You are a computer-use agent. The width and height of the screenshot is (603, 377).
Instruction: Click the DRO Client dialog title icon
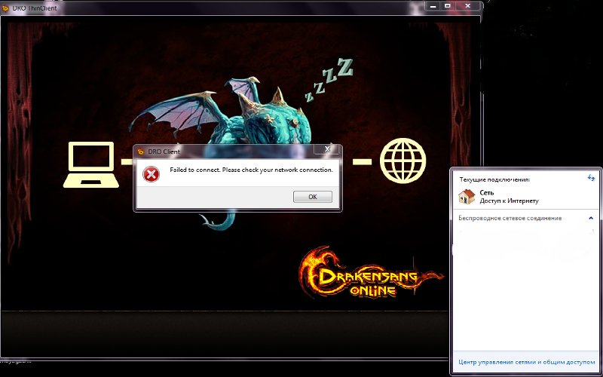coord(141,152)
